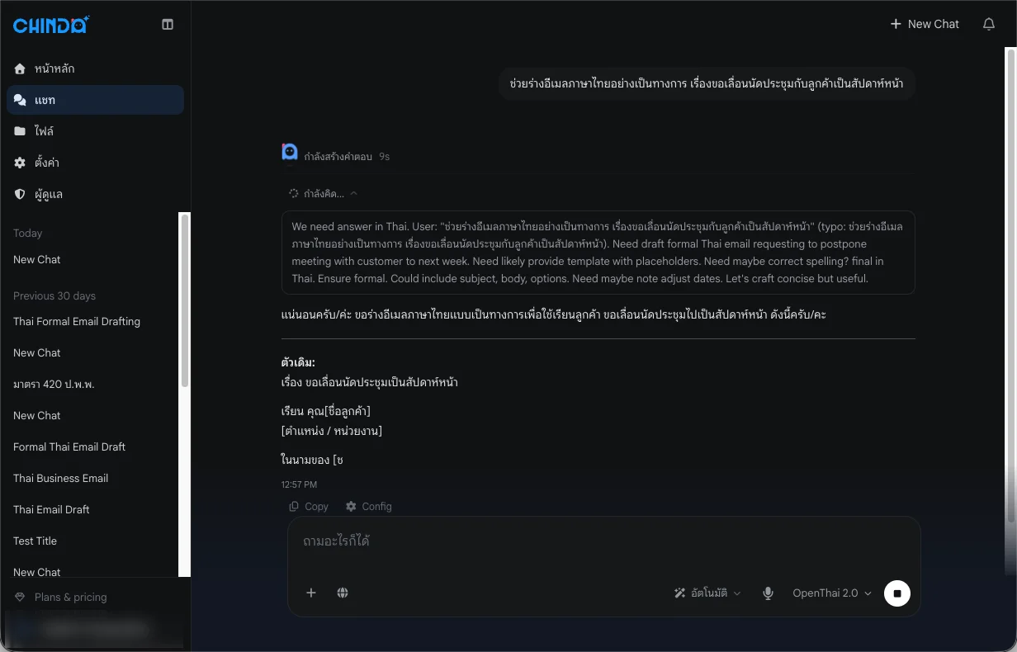This screenshot has height=652, width=1017.
Task: Click the CHINDA logo
Action: point(51,25)
